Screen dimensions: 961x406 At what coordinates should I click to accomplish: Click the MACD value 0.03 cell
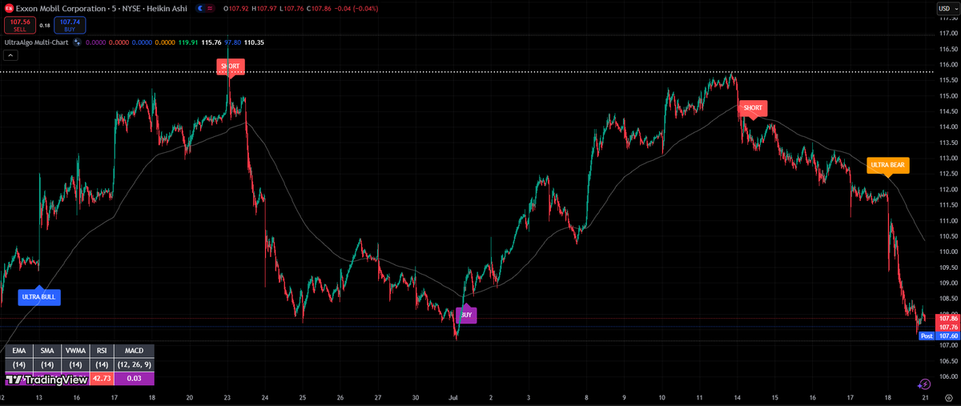point(135,379)
